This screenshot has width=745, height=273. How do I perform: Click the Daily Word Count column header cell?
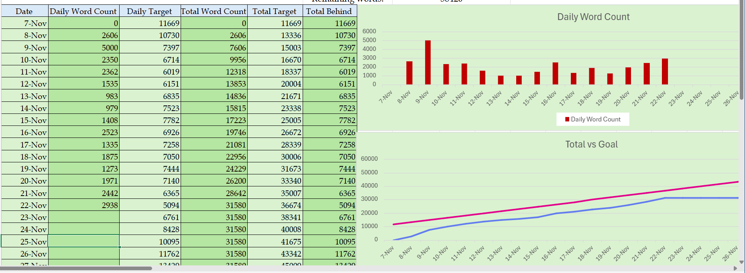click(x=83, y=11)
